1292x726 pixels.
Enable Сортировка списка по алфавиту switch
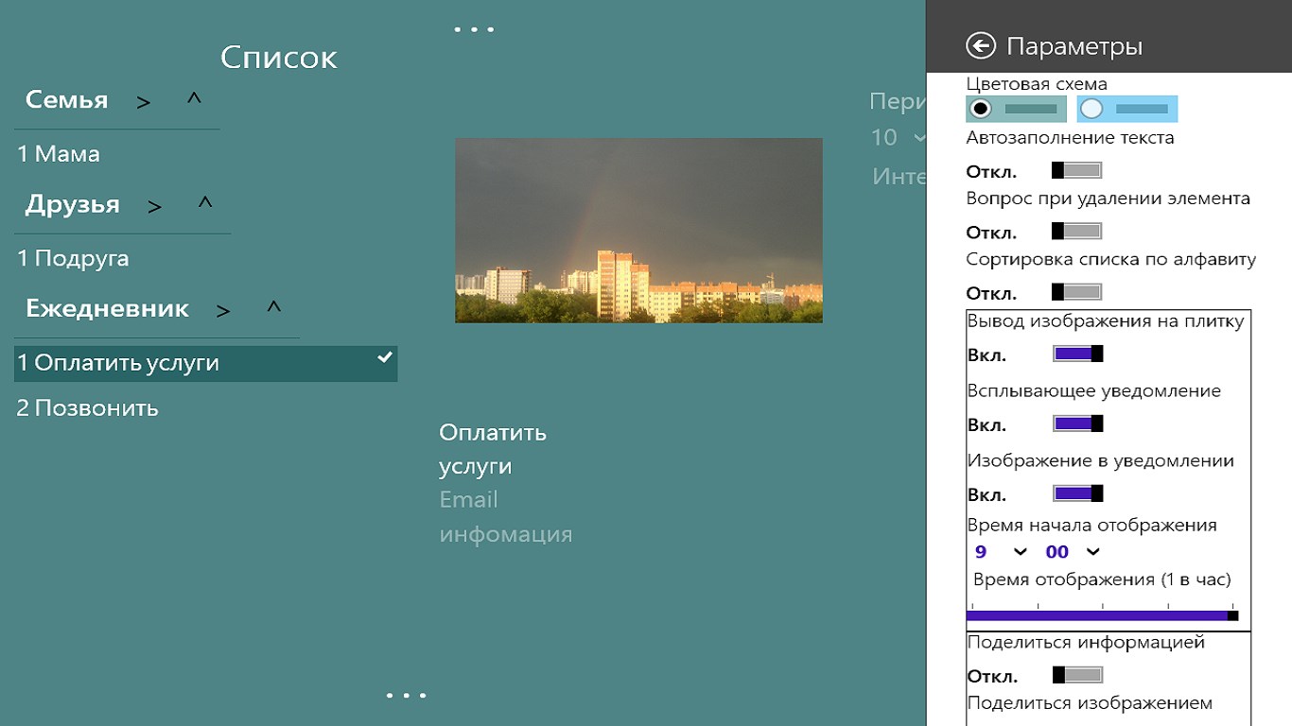click(x=1077, y=292)
